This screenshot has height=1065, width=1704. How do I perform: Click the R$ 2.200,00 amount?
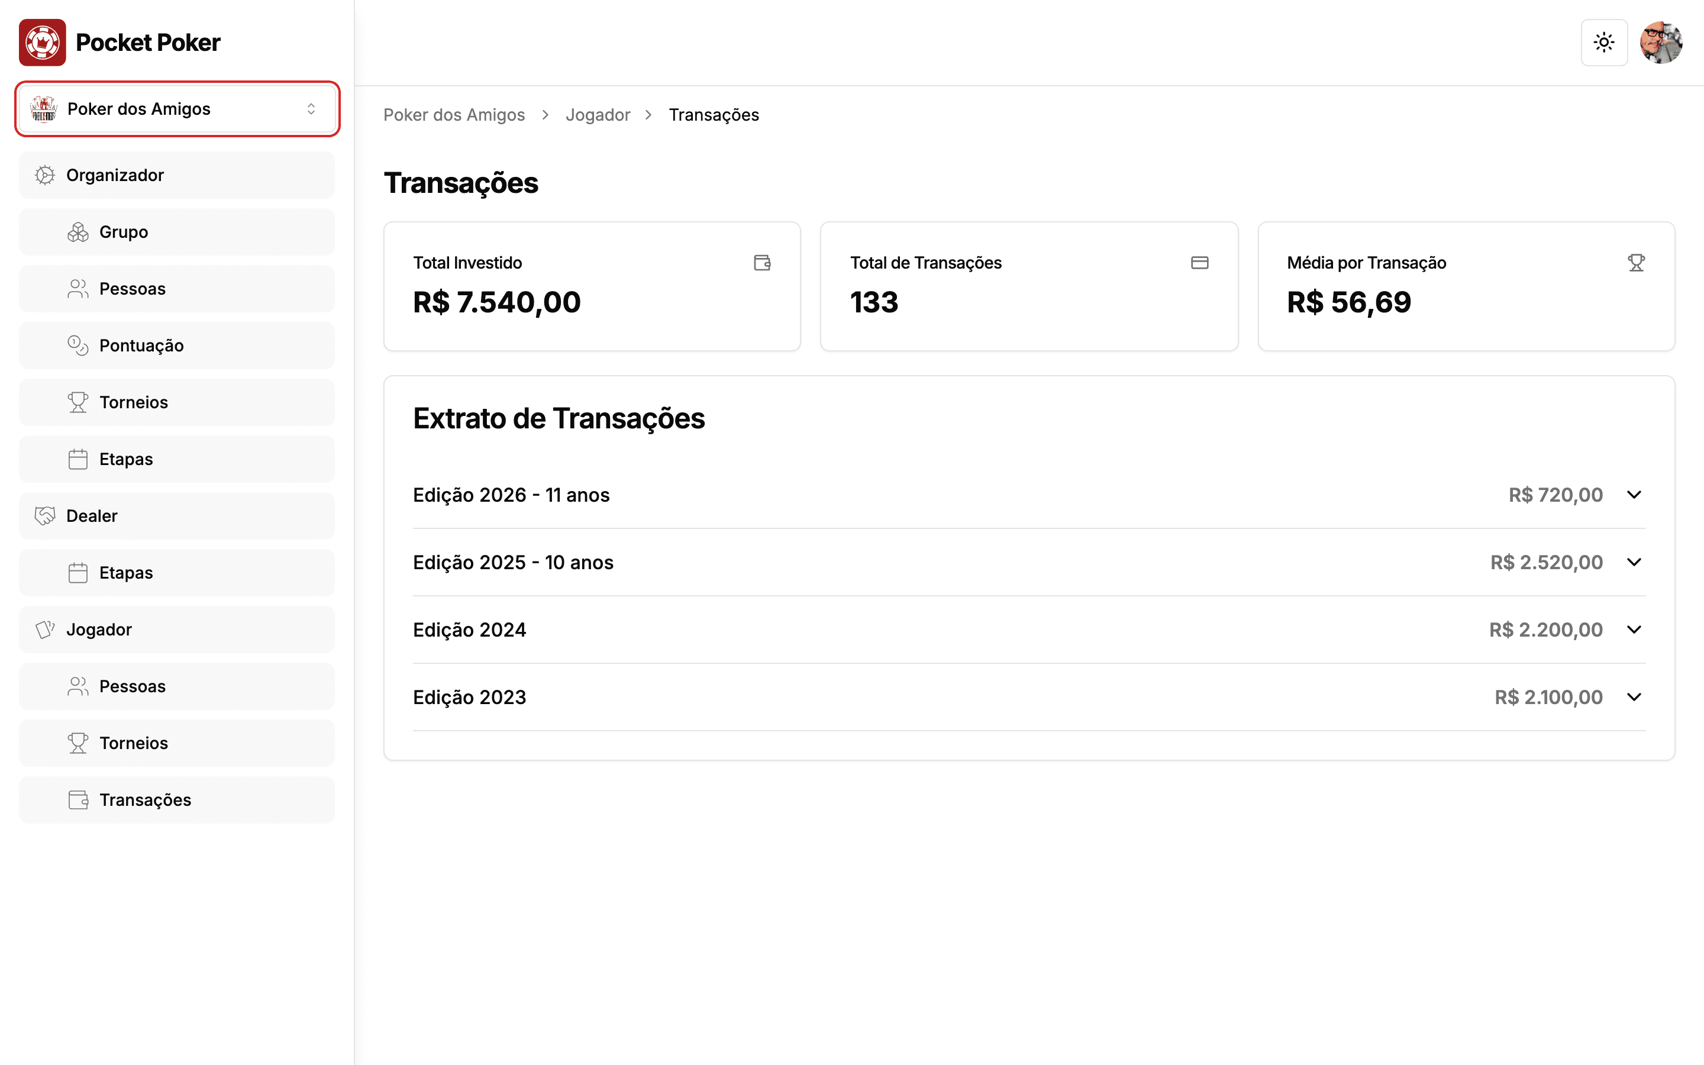[x=1545, y=630]
